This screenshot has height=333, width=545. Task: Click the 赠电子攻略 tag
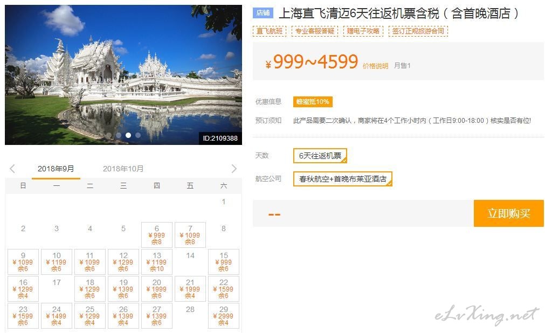tap(363, 31)
